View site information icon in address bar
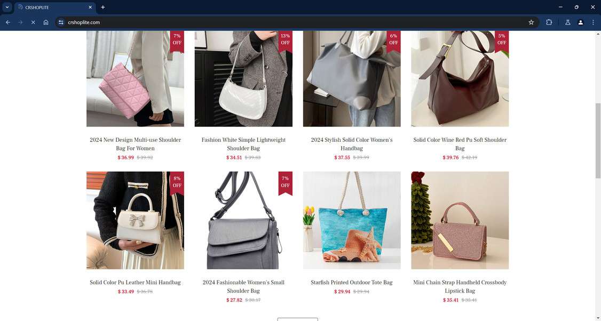The image size is (601, 321). (x=61, y=22)
